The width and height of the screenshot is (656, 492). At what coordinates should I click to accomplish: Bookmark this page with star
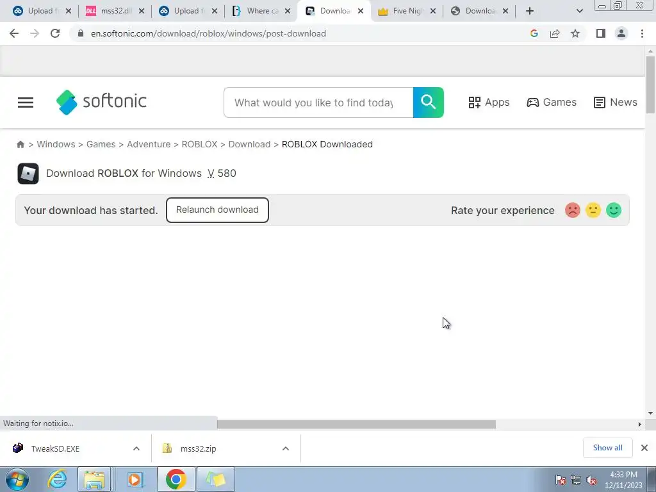point(575,33)
